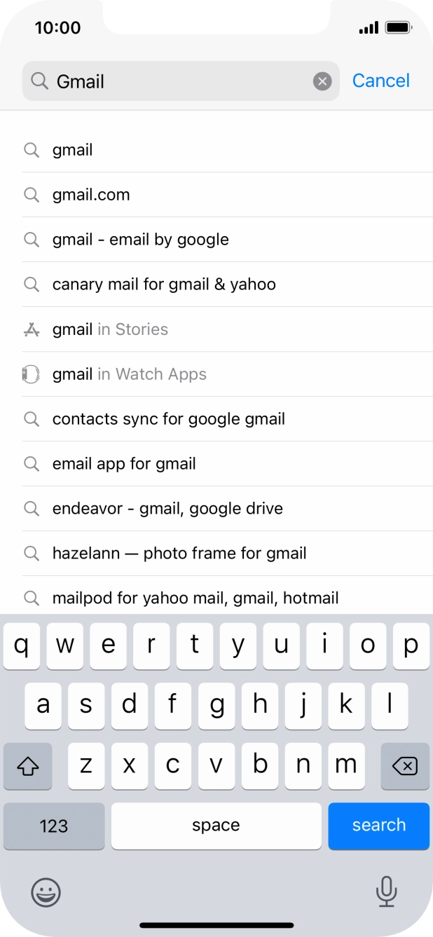
Task: Tap the search suggestion icon before gmail.com
Action: pos(32,194)
